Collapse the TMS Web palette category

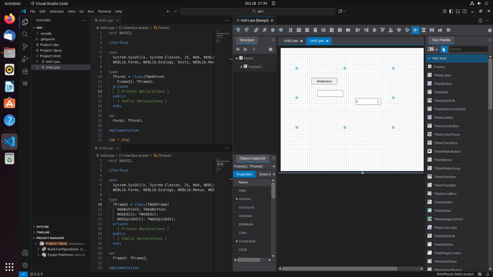pyautogui.click(x=429, y=58)
